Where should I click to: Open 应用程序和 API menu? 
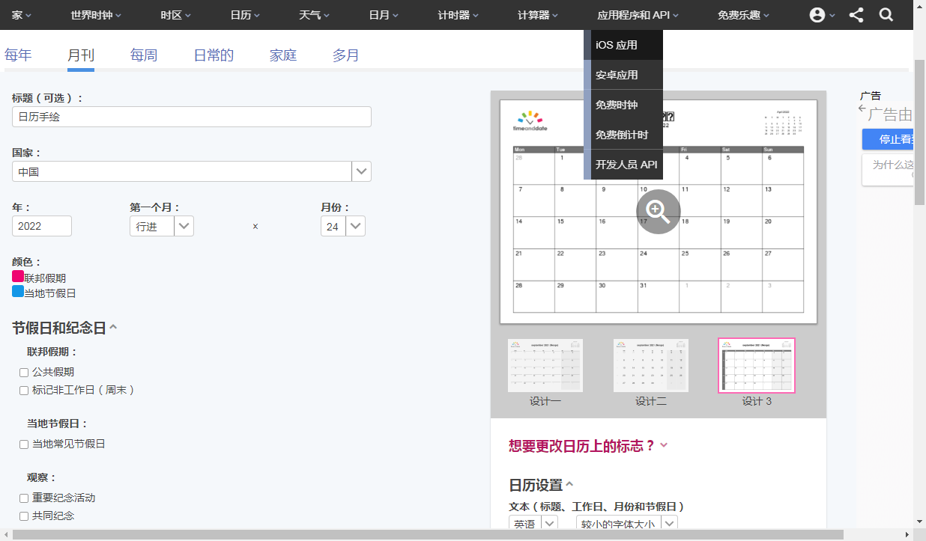[x=639, y=15]
